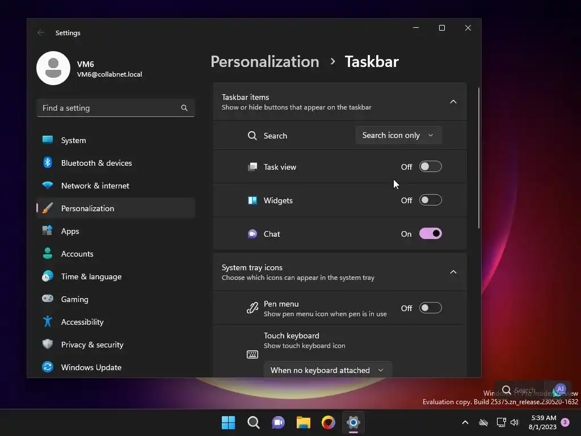Open Accessibility settings
The width and height of the screenshot is (581, 436).
click(116, 321)
